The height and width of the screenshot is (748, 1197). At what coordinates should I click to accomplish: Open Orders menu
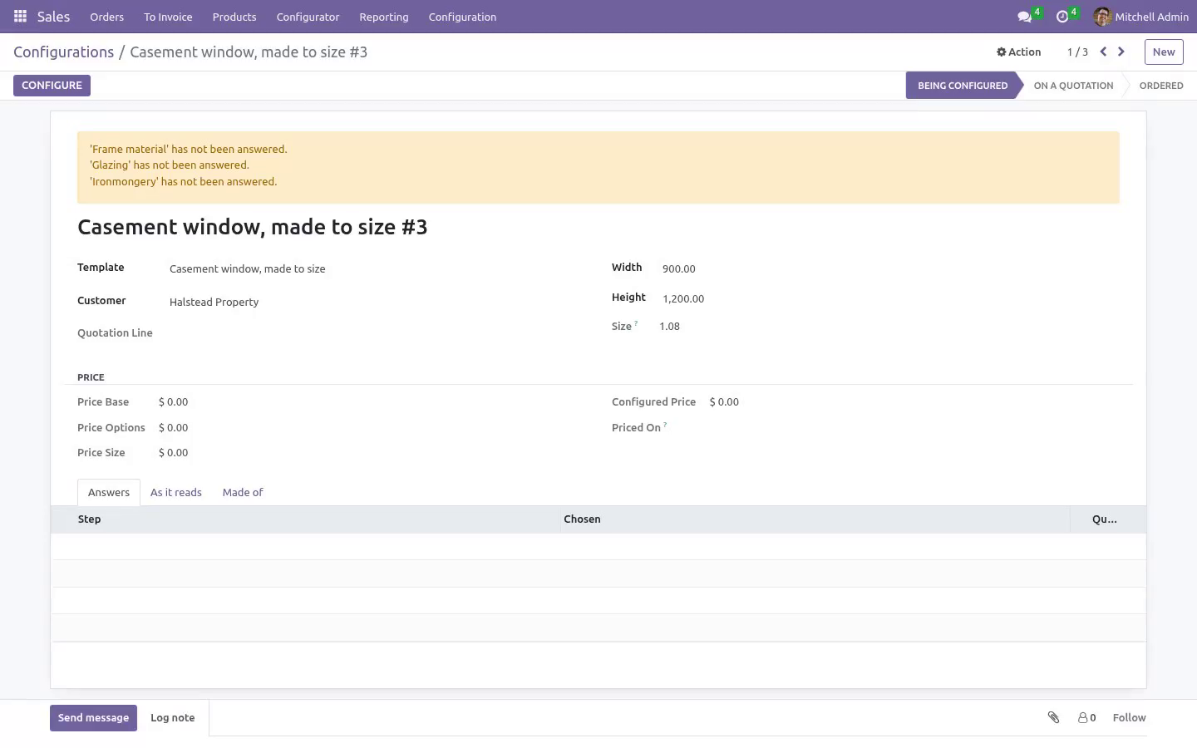106,17
